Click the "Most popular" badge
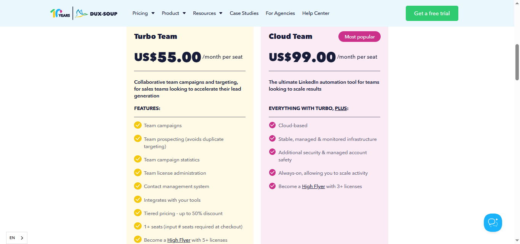 (359, 37)
